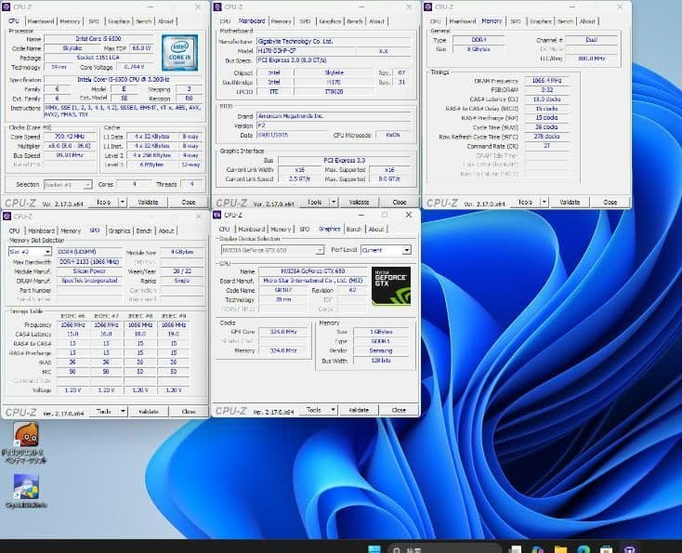Switch to Bench tab in the SPD window

(x=143, y=230)
